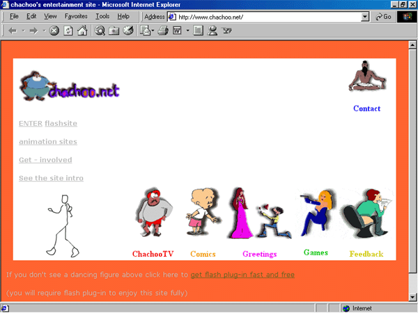
Task: Click the Go arrow button
Action: [x=383, y=17]
